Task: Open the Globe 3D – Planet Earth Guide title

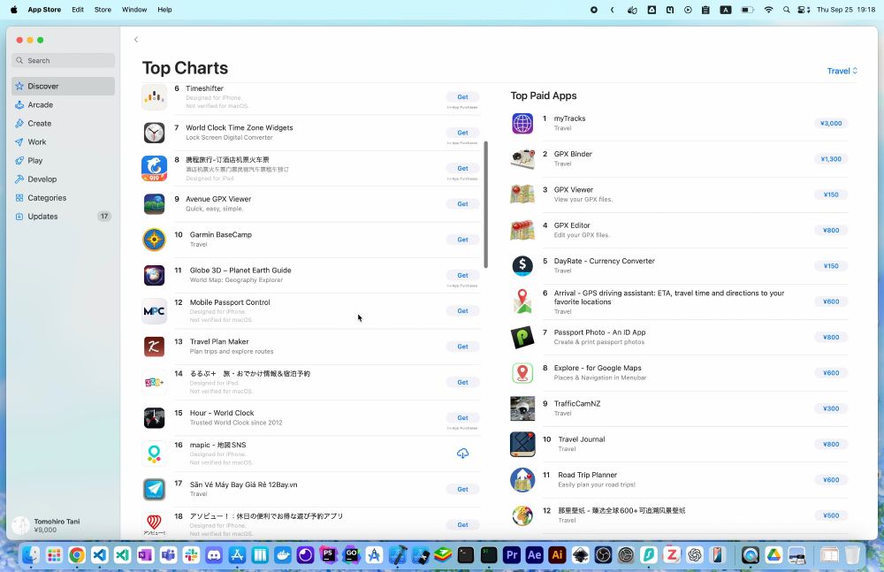Action: pyautogui.click(x=240, y=271)
